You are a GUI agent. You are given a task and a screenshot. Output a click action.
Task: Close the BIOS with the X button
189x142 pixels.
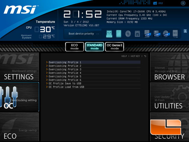(183, 3)
